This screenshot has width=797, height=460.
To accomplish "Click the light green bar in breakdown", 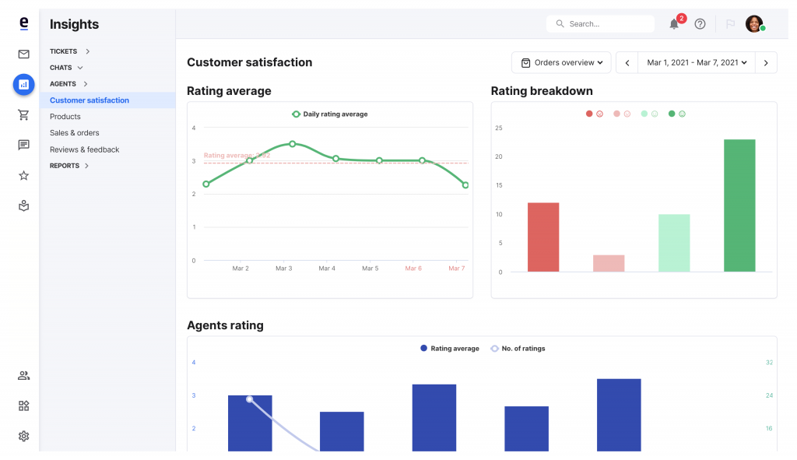I will (674, 243).
